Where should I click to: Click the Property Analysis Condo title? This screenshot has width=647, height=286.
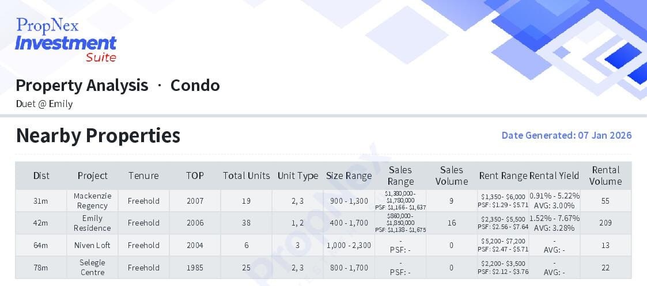(118, 85)
